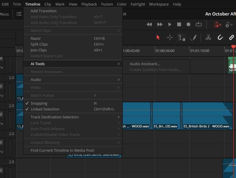Choose Split Clips menu entry
This screenshot has width=236, height=178.
pos(73,44)
